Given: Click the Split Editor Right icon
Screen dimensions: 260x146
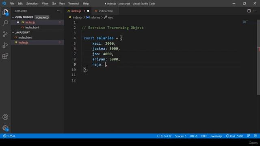Looking at the screenshot, I should pyautogui.click(x=249, y=11).
